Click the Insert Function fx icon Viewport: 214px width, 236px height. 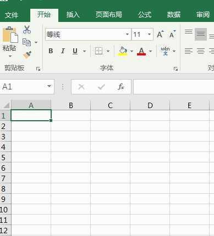(x=121, y=87)
